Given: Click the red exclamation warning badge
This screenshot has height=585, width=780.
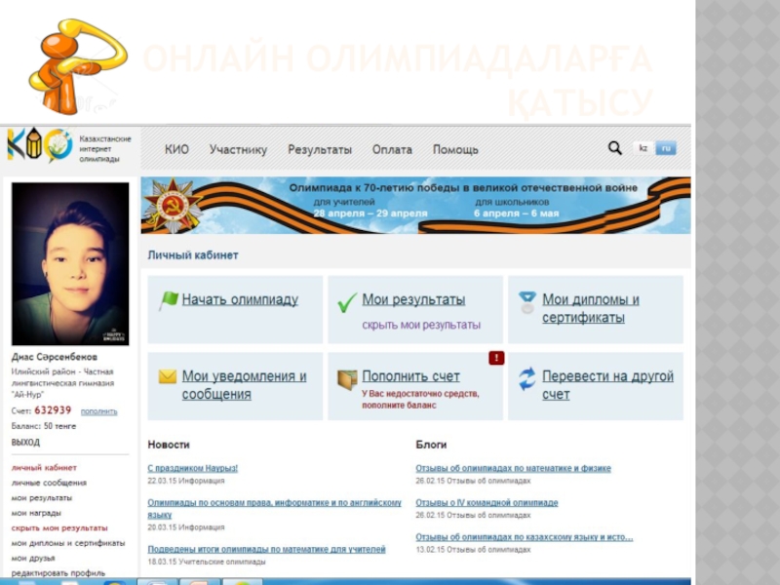Looking at the screenshot, I should pos(496,358).
